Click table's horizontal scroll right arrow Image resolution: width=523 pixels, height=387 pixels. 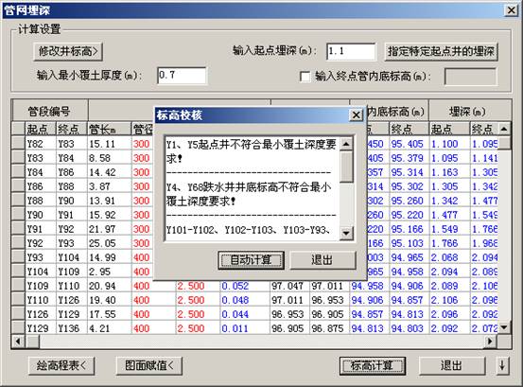[x=490, y=341]
